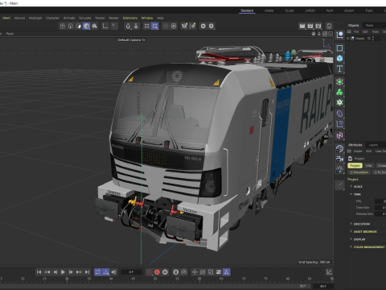
Task: Click the viewport zoom arrow icon
Action: point(319,34)
